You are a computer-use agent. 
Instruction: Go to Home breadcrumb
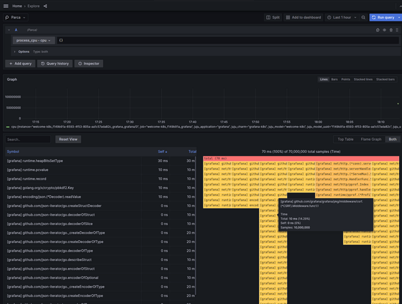coord(17,6)
